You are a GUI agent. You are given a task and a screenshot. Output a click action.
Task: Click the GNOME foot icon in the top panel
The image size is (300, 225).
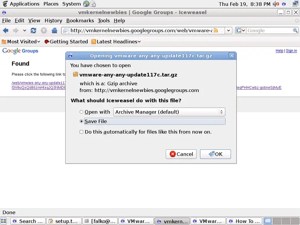click(x=5, y=4)
